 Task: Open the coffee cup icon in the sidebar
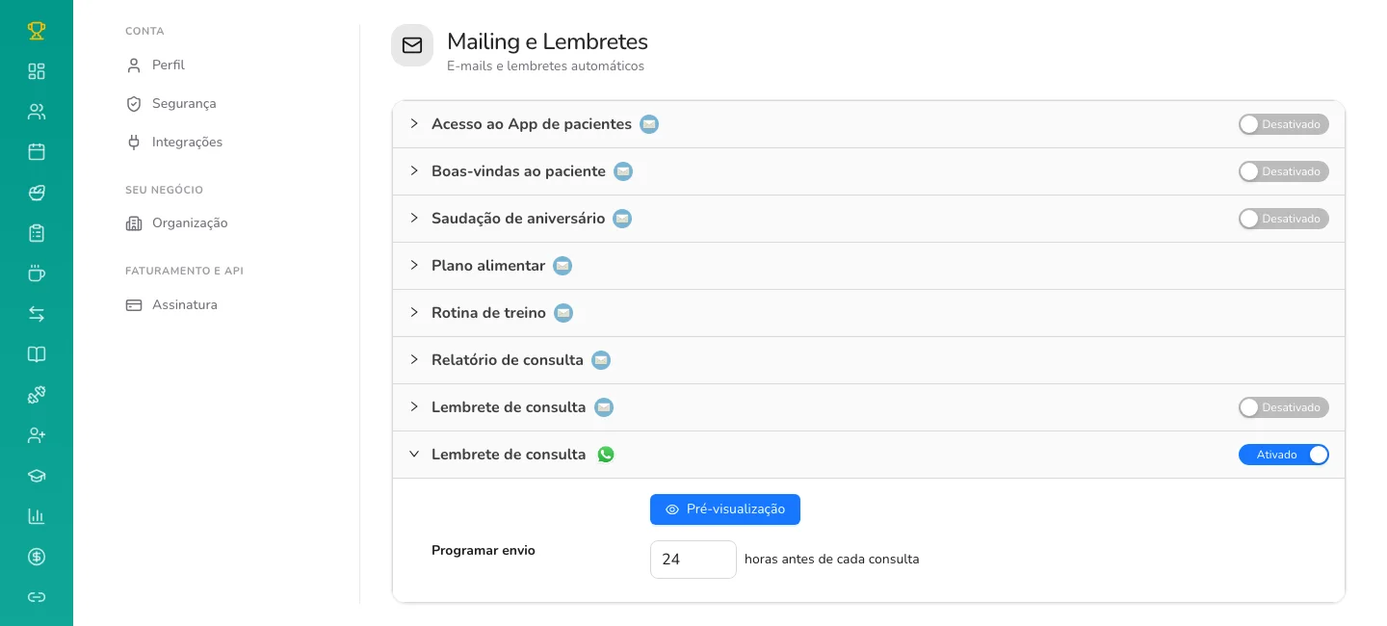[x=37, y=274]
